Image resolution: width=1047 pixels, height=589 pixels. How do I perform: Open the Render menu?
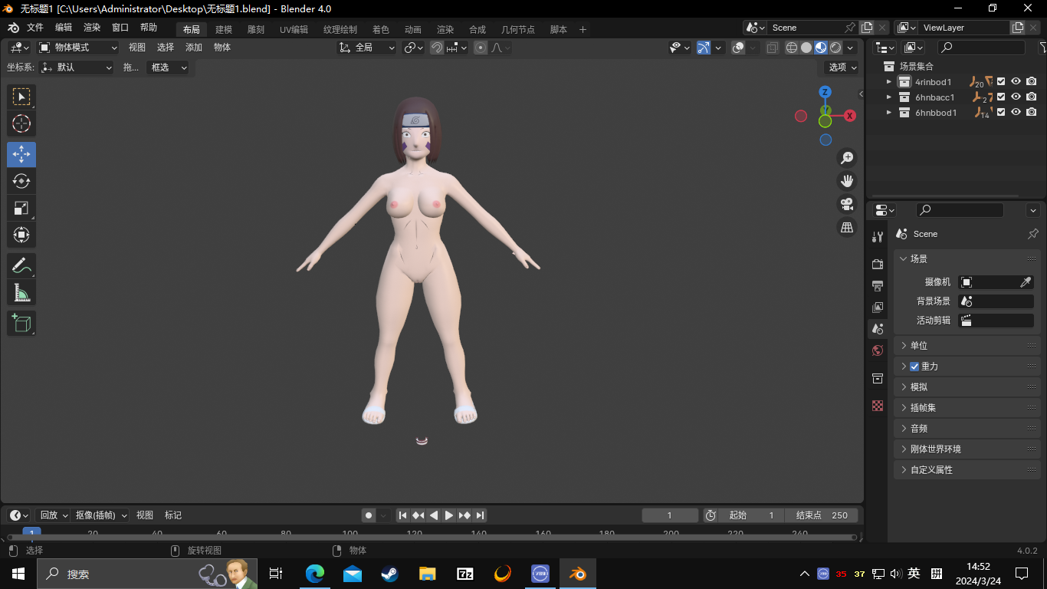coord(92,28)
